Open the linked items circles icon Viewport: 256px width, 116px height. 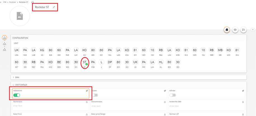235,30
